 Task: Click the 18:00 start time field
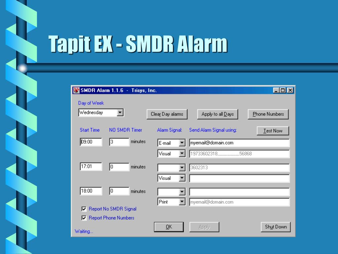[91, 191]
